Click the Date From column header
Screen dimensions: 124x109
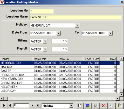click(x=45, y=59)
